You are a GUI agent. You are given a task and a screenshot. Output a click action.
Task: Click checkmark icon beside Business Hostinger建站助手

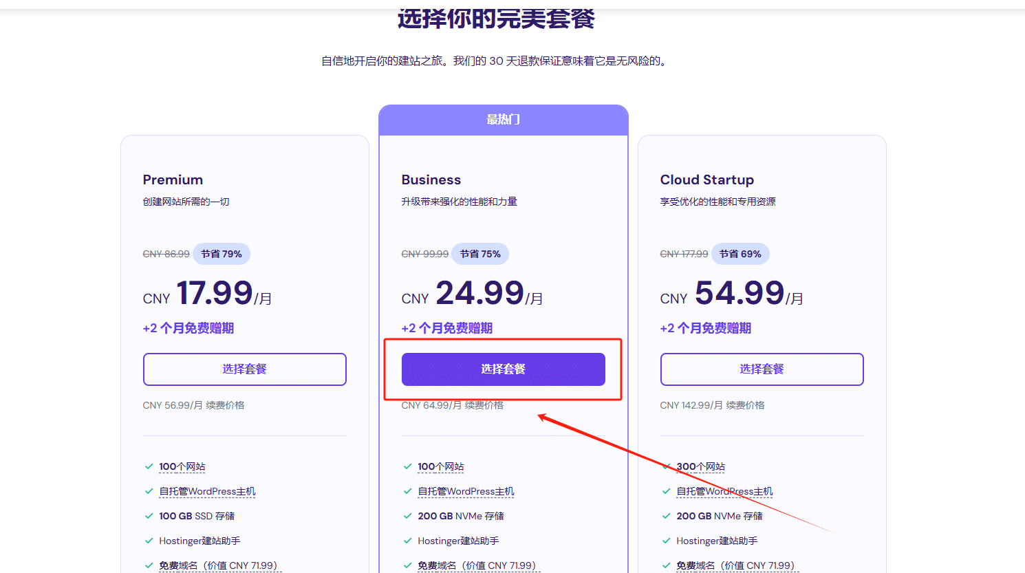pos(407,541)
